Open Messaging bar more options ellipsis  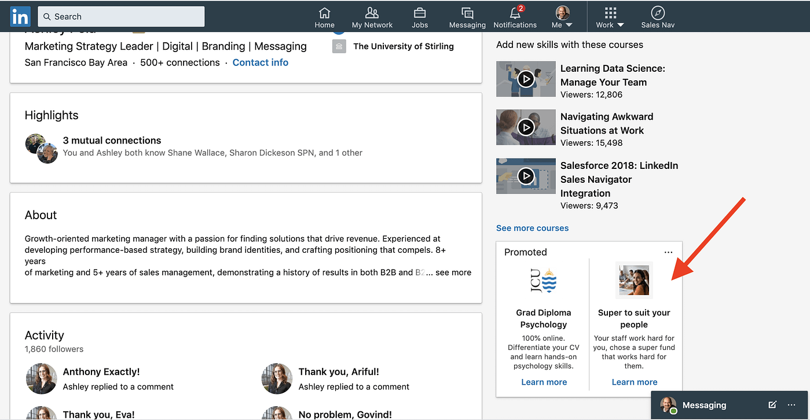pyautogui.click(x=791, y=405)
